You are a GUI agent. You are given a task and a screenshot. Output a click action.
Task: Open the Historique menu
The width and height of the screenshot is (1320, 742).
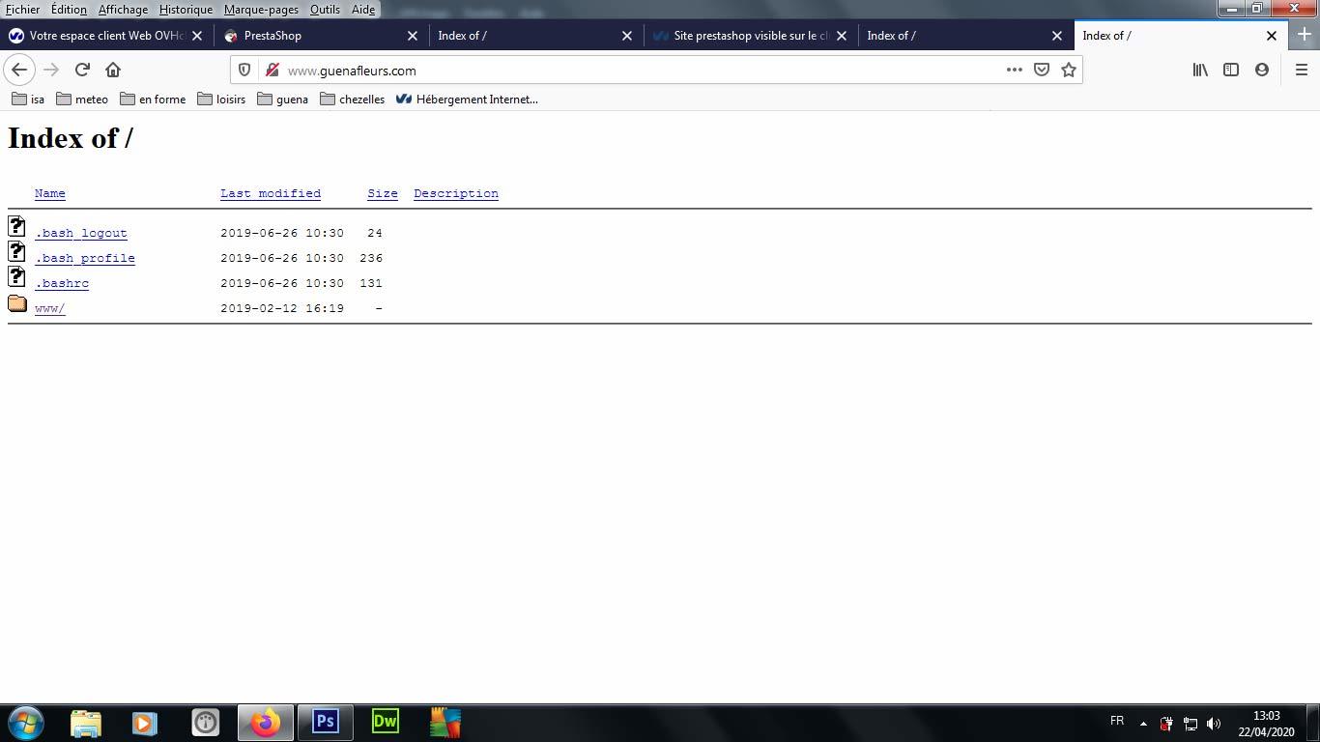[x=186, y=10]
